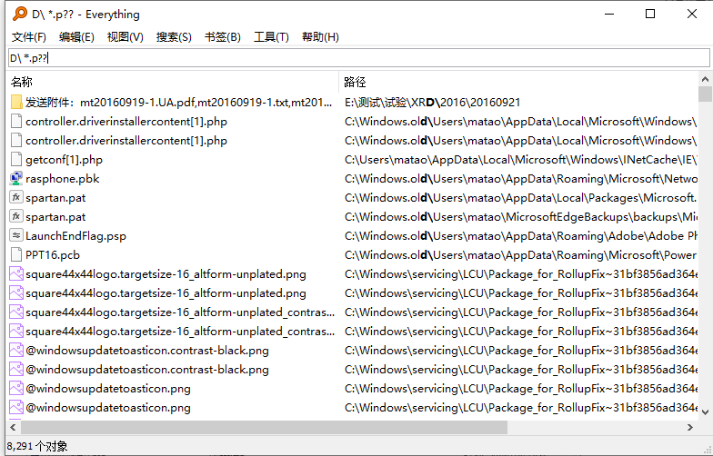The image size is (713, 456).
Task: Click the path cell of getconf[1].php
Action: (520, 160)
